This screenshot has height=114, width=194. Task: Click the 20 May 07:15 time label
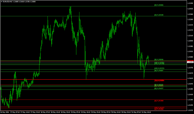click(x=106, y=112)
